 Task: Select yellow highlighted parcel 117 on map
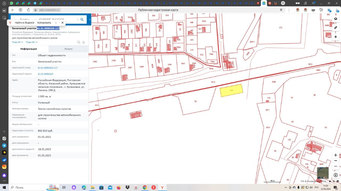tap(231, 90)
